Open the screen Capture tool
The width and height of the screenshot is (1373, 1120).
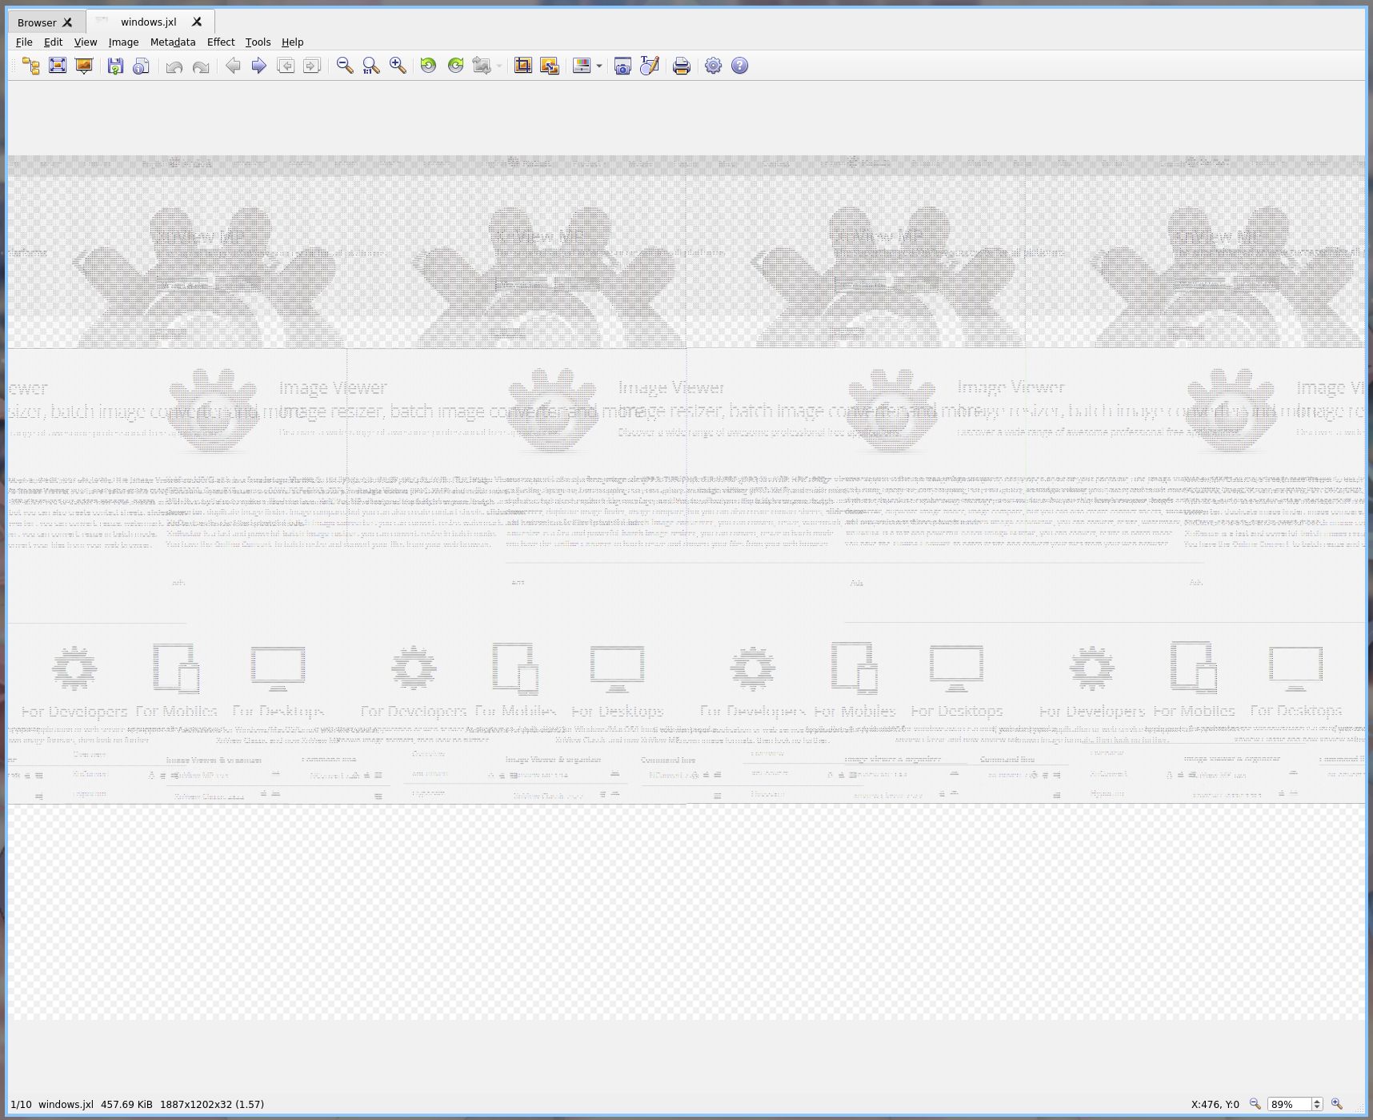(622, 66)
